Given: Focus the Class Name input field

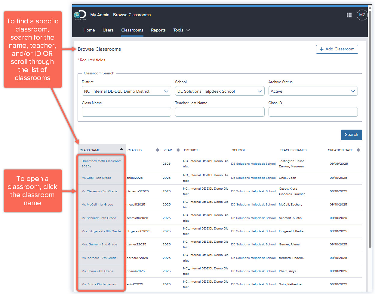Looking at the screenshot, I should [126, 112].
